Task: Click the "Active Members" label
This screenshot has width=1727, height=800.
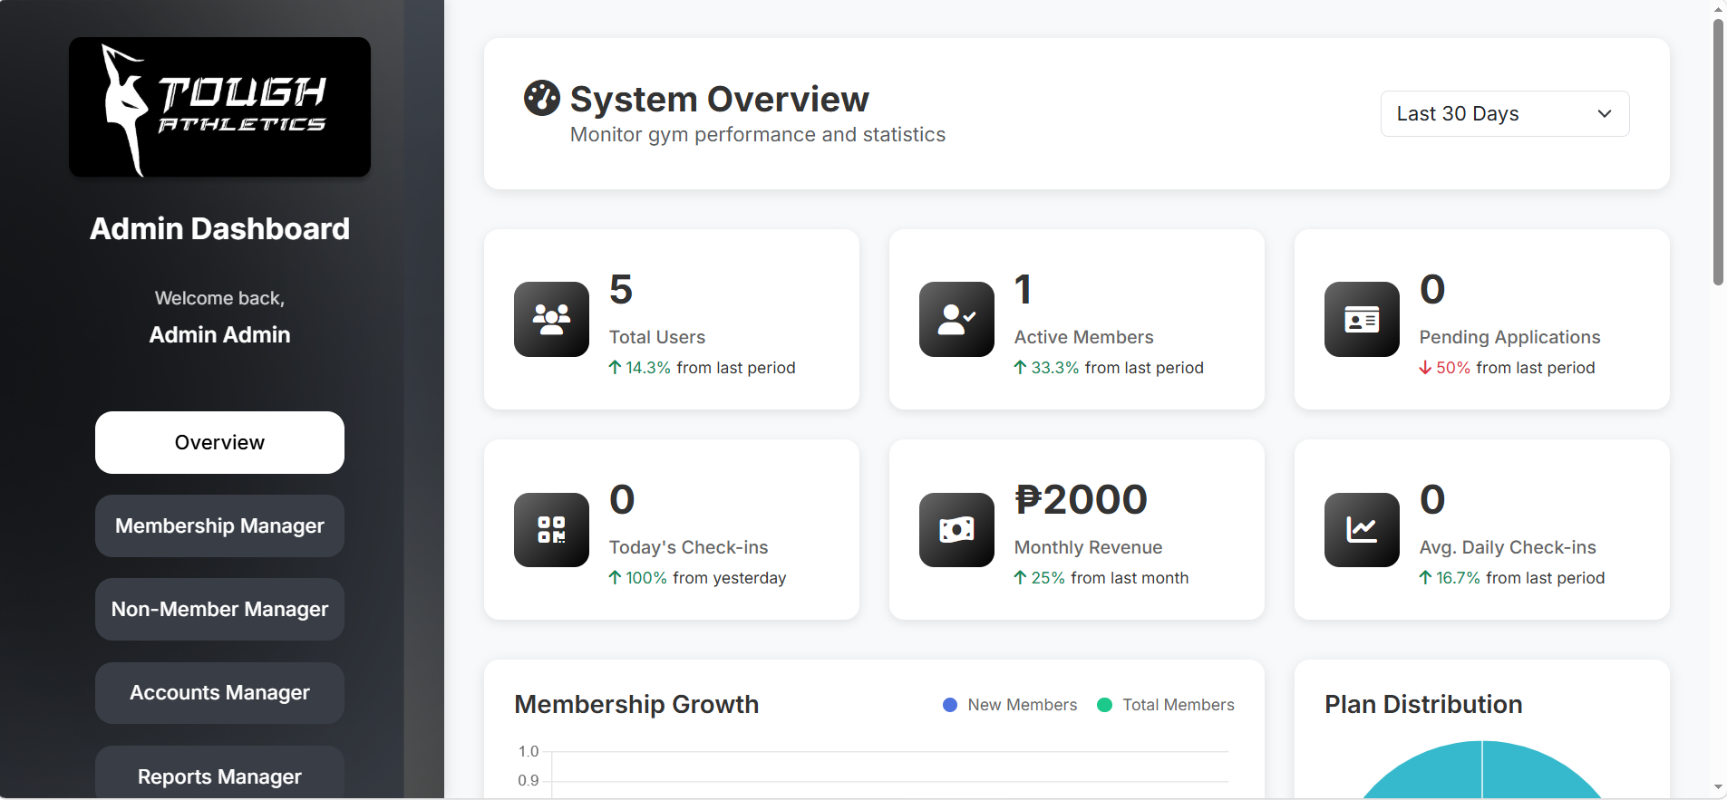Action: (1084, 337)
